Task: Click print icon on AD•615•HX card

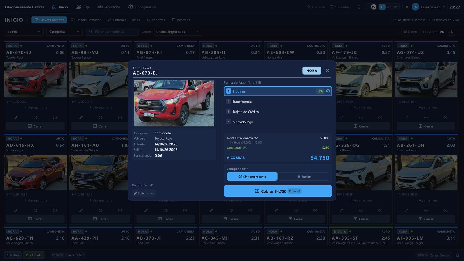Action: click(x=35, y=210)
